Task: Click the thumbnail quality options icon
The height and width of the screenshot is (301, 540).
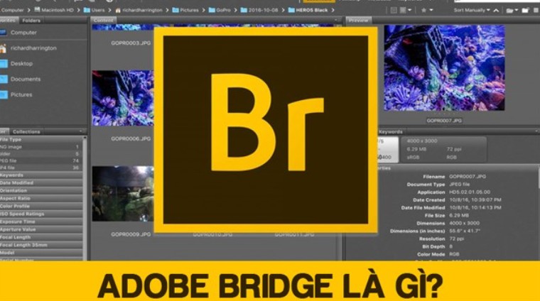Action: click(x=402, y=11)
